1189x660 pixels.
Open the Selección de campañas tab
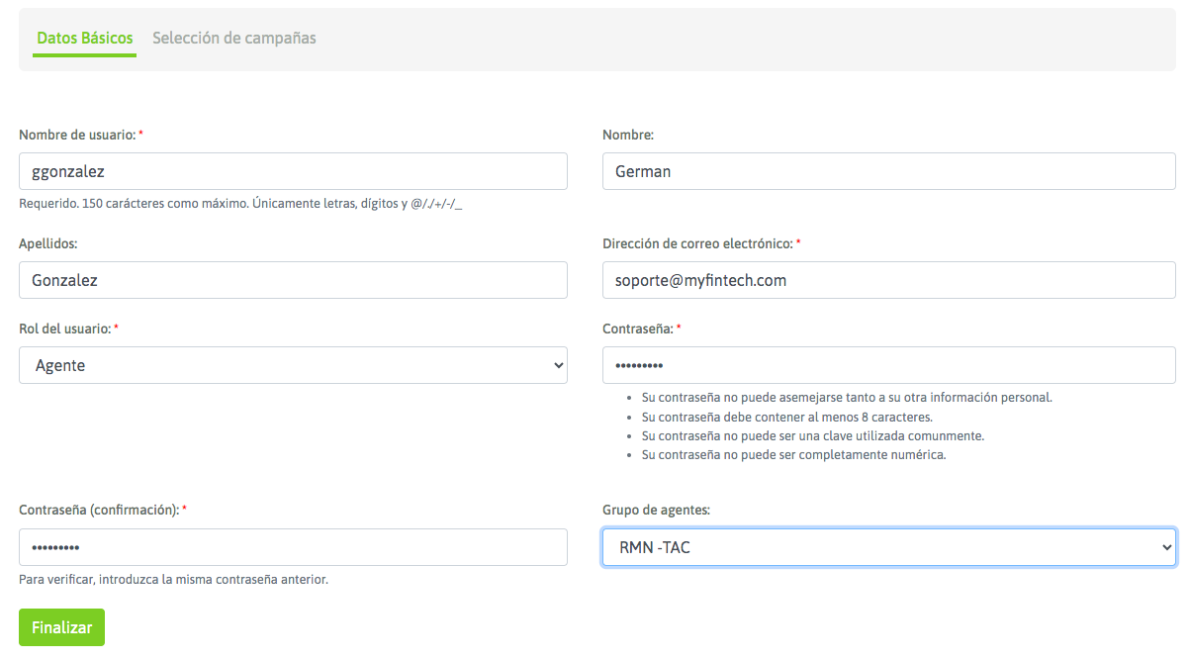coord(233,39)
